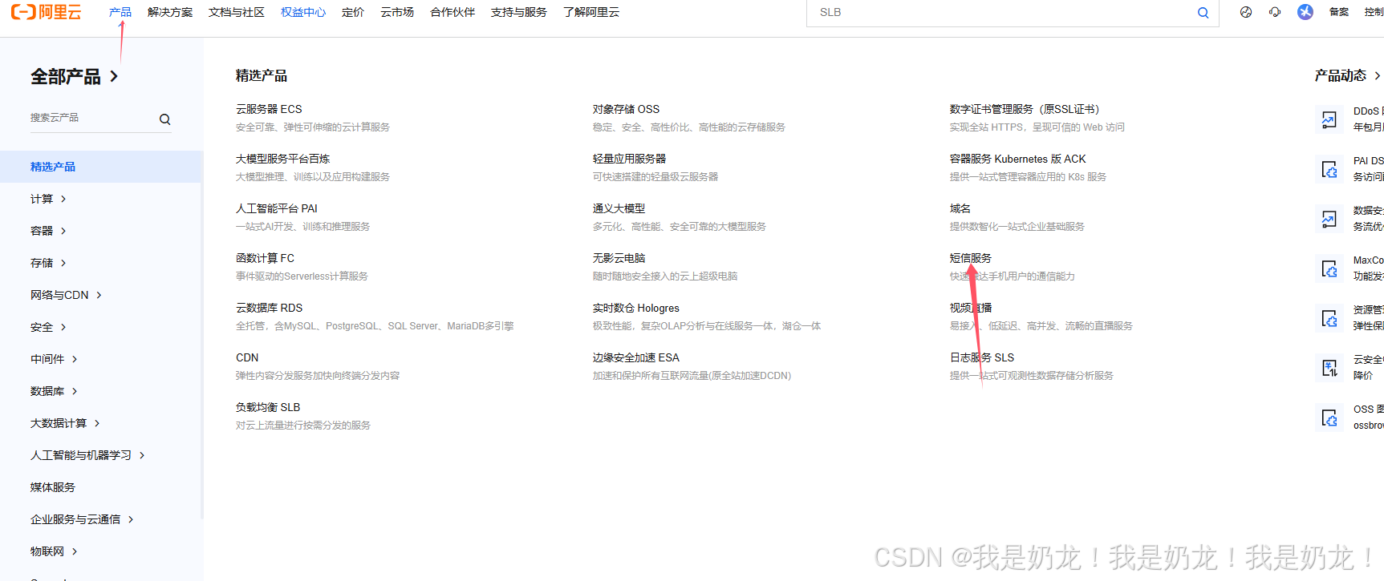The height and width of the screenshot is (581, 1384).
Task: Open the 权益中心 top menu
Action: [303, 12]
